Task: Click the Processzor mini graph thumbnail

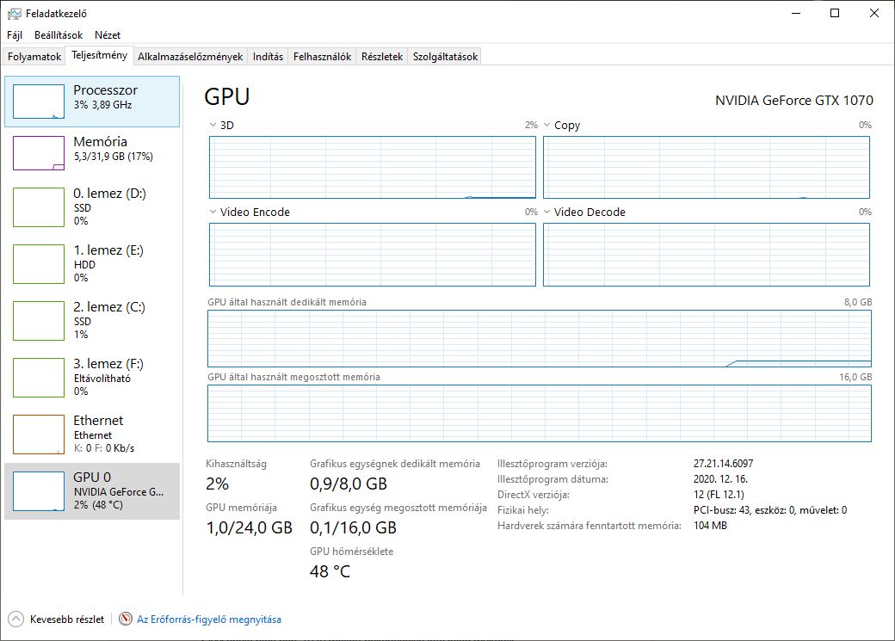Action: (39, 102)
